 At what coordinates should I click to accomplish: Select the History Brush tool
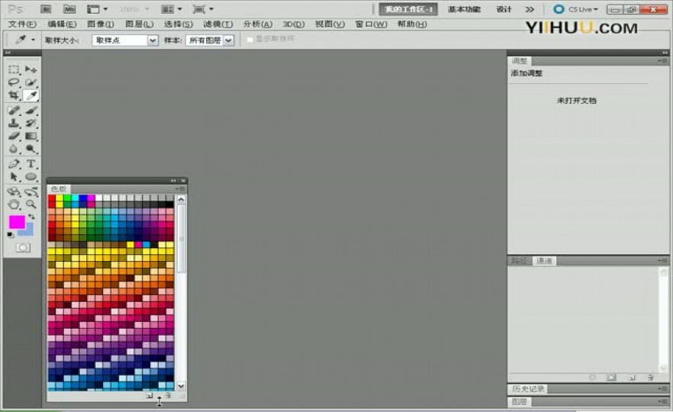pos(31,124)
